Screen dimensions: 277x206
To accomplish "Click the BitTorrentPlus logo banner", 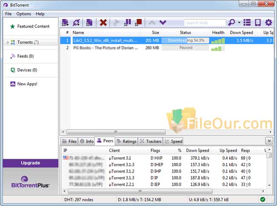I will point(30,182).
